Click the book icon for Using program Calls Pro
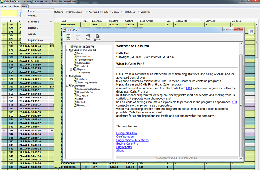The image size is (260, 170). (x=71, y=50)
